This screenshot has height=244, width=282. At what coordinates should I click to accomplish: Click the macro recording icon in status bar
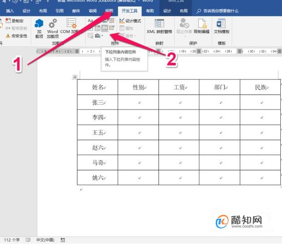click(62, 240)
